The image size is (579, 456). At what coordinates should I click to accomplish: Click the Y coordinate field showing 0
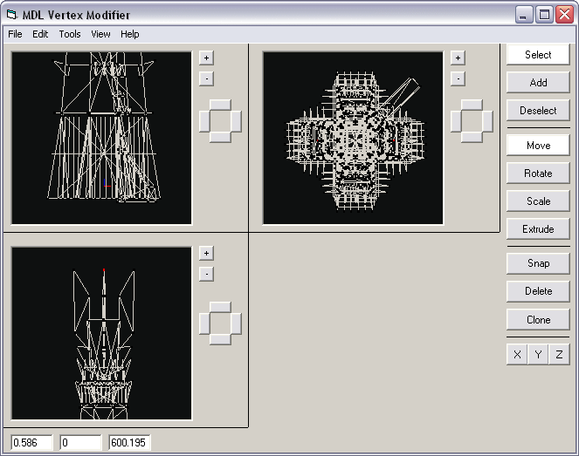80,442
